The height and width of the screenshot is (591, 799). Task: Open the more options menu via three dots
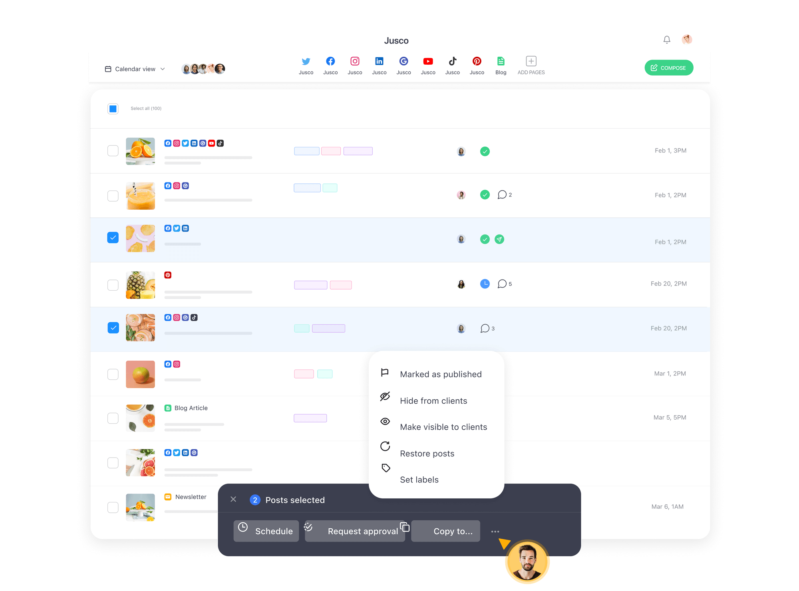[495, 530]
